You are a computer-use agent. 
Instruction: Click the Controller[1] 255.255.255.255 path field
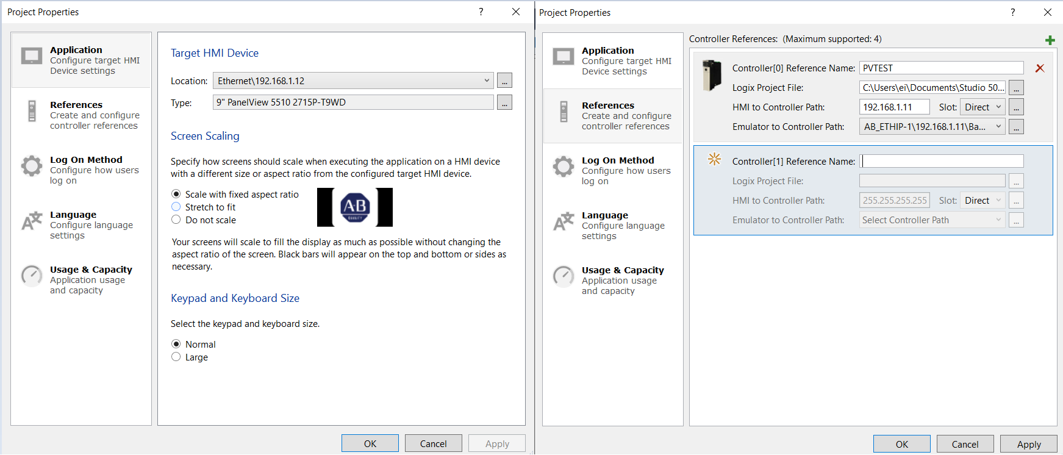(x=895, y=200)
